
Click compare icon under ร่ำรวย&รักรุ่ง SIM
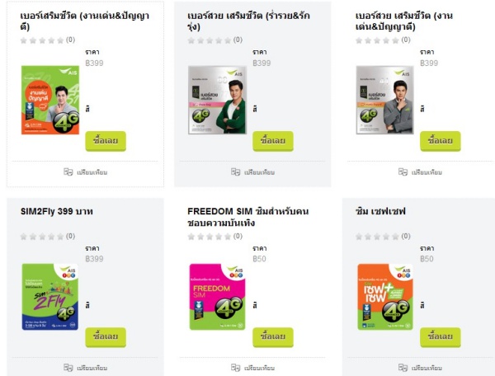(x=235, y=172)
